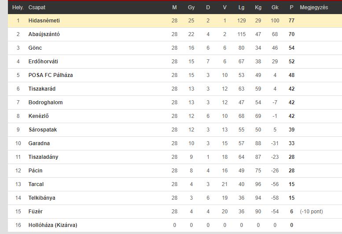Click the Hely. column header
The width and height of the screenshot is (342, 234).
[18, 7]
